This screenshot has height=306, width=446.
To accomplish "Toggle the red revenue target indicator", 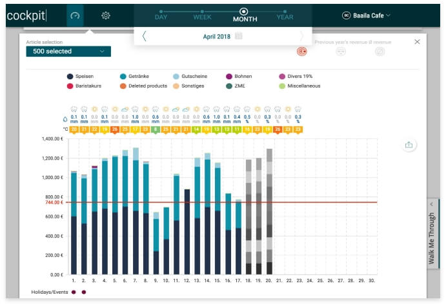I will coord(301,52).
